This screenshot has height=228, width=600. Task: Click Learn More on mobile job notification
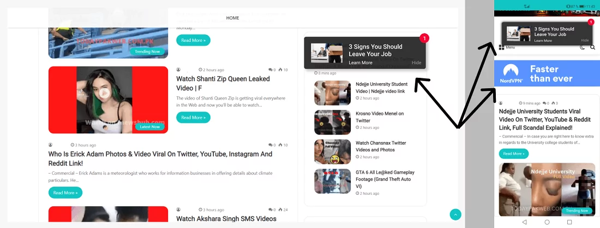click(x=543, y=40)
